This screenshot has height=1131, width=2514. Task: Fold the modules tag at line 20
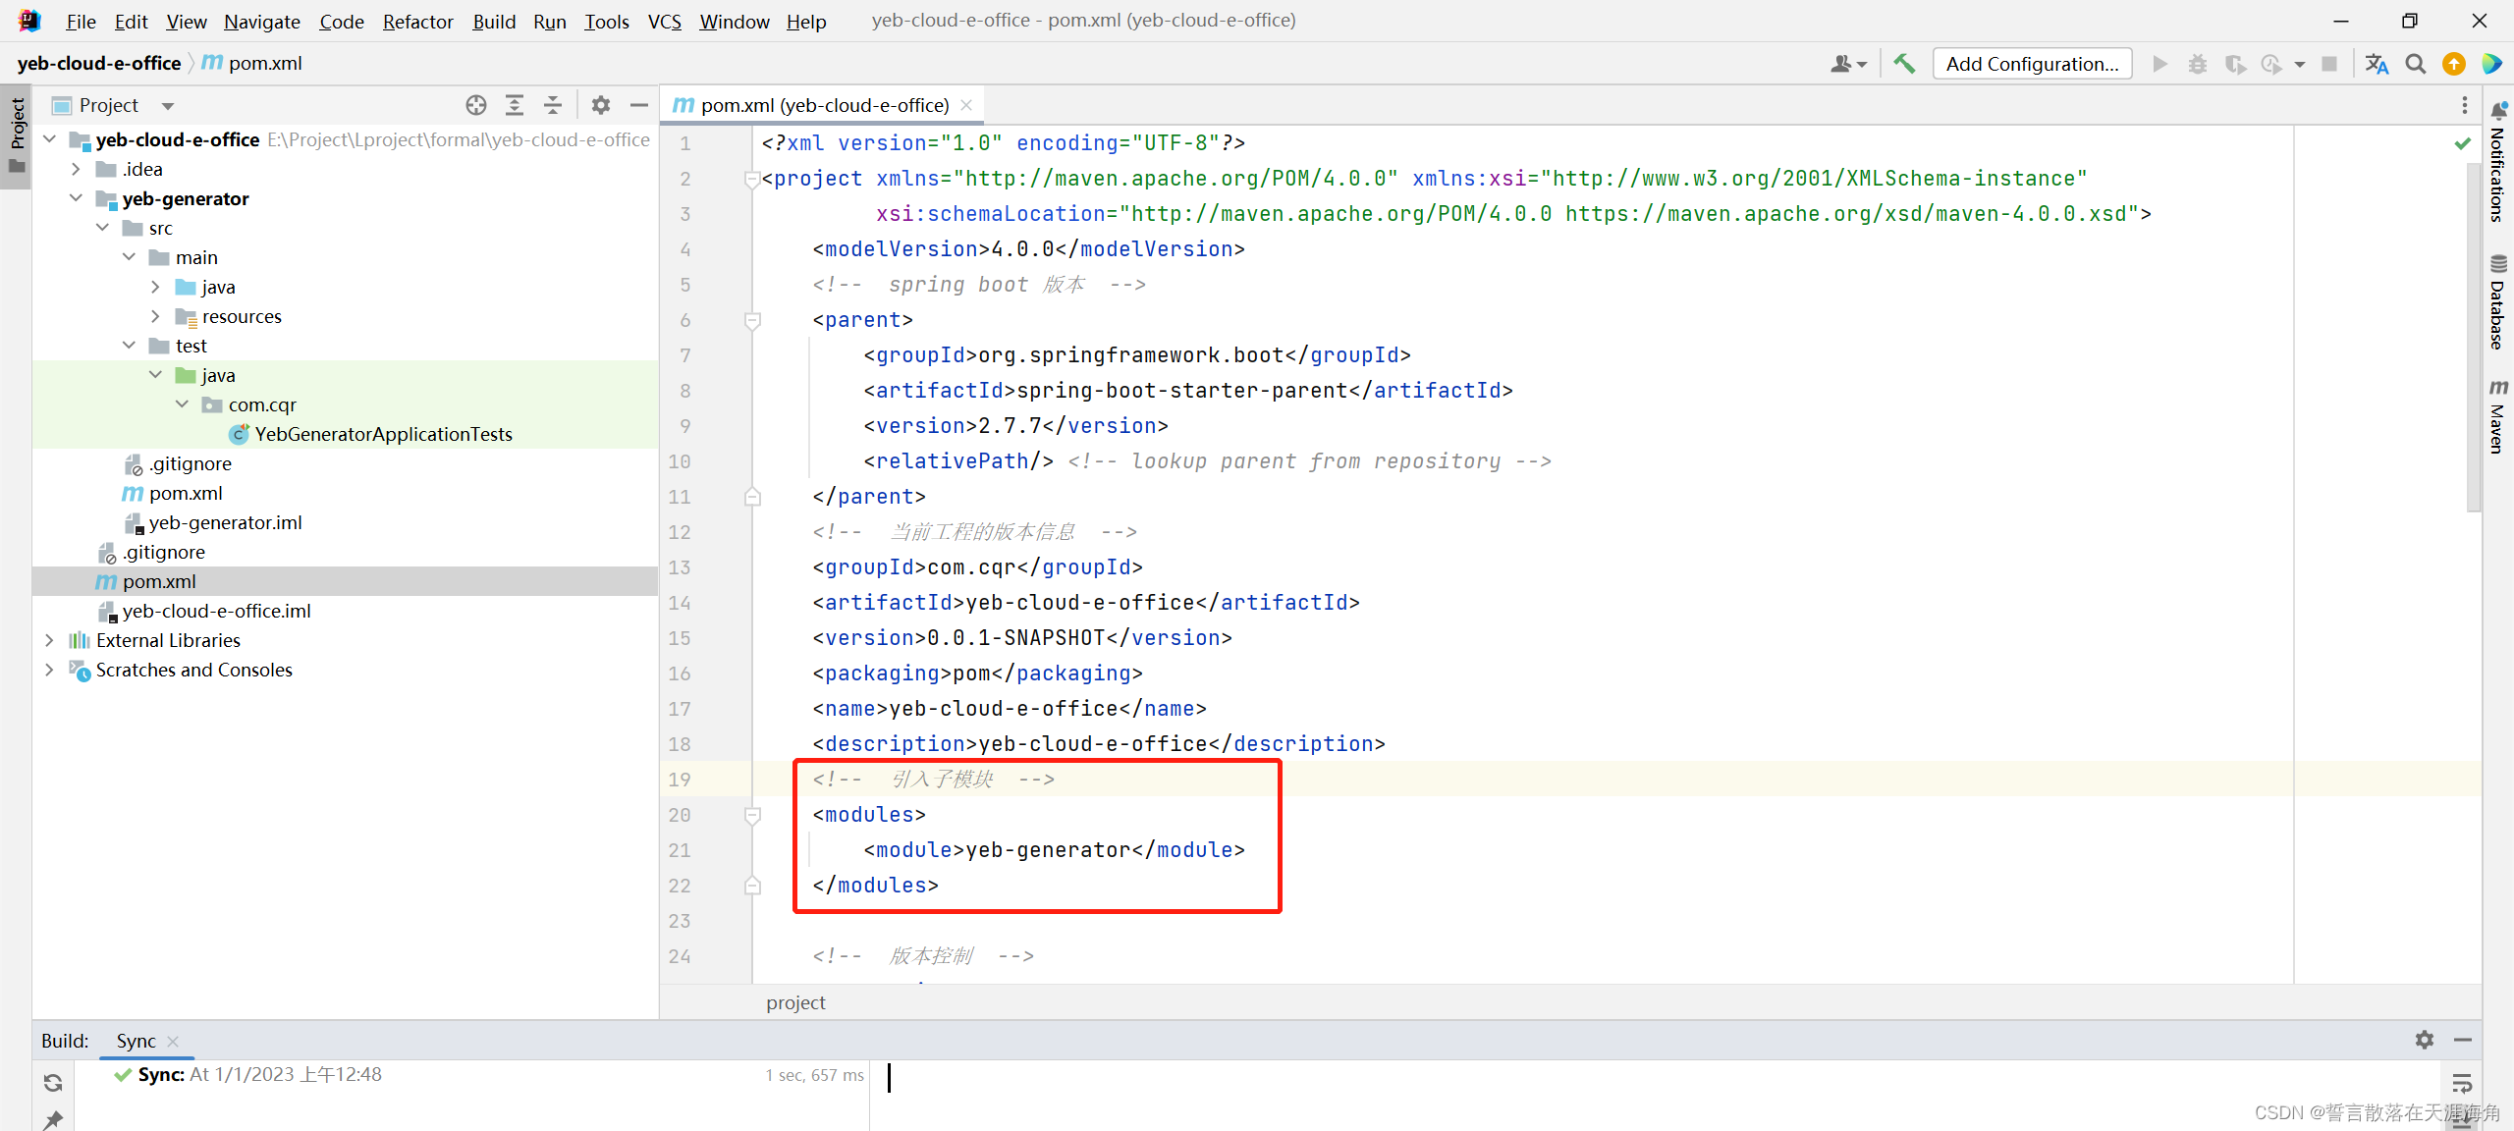[x=752, y=815]
